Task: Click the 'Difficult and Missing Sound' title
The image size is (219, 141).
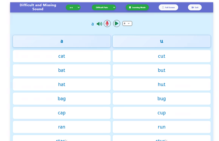Action: tap(38, 7)
